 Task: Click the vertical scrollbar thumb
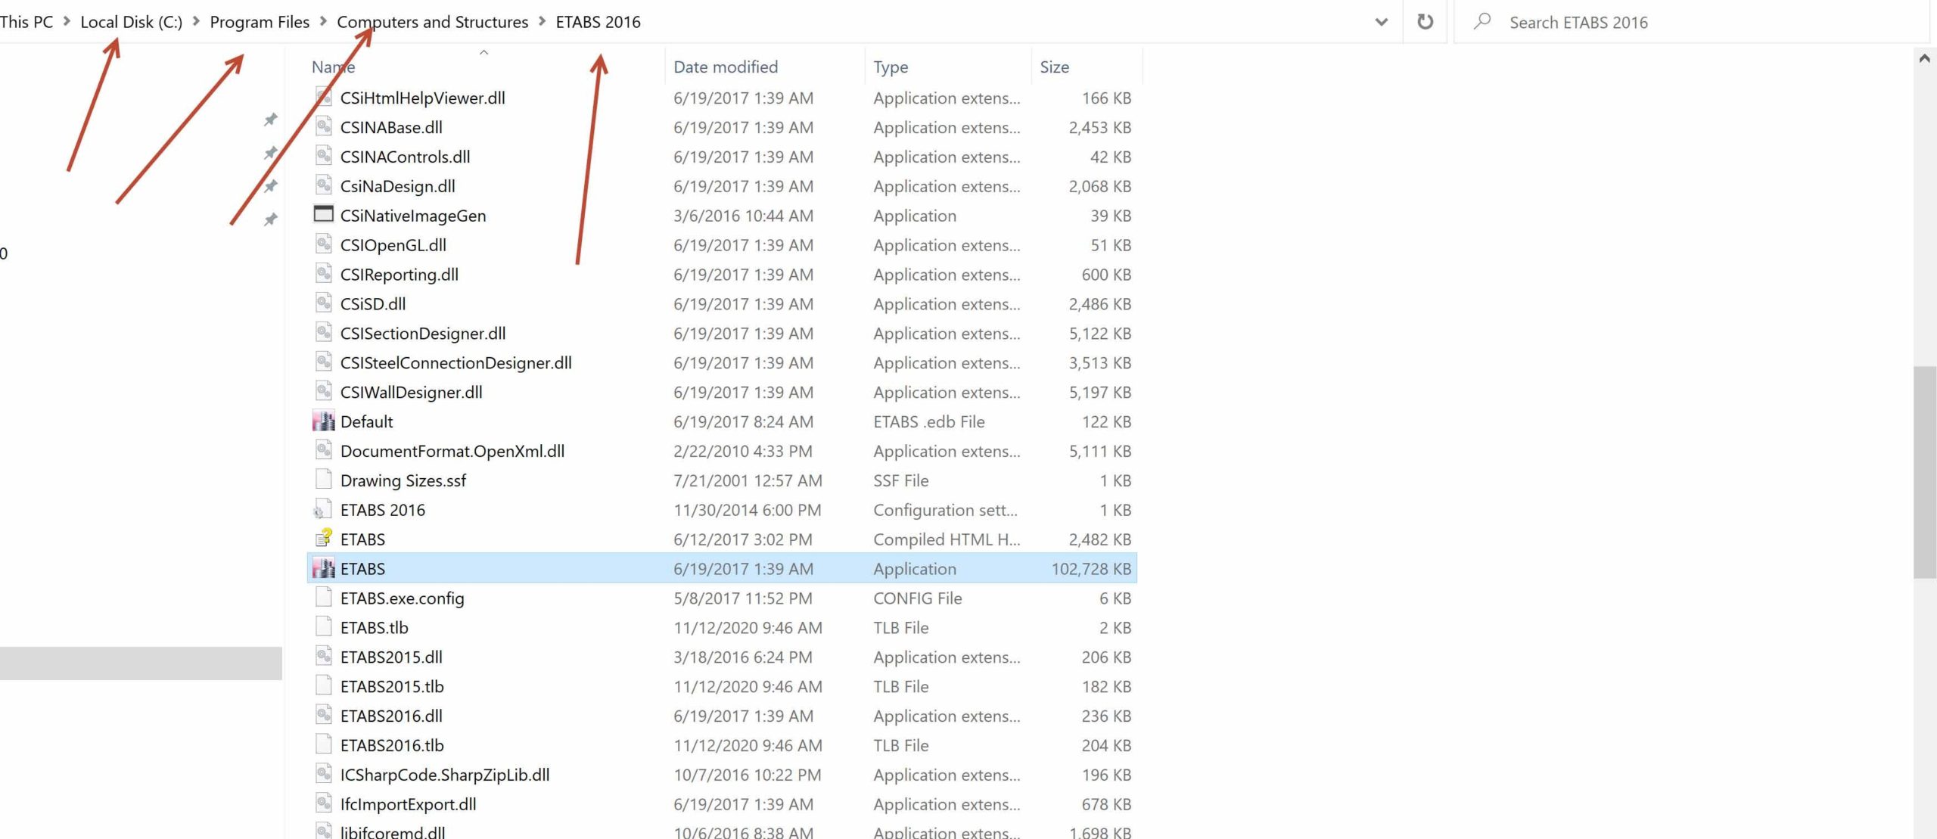pos(1924,473)
